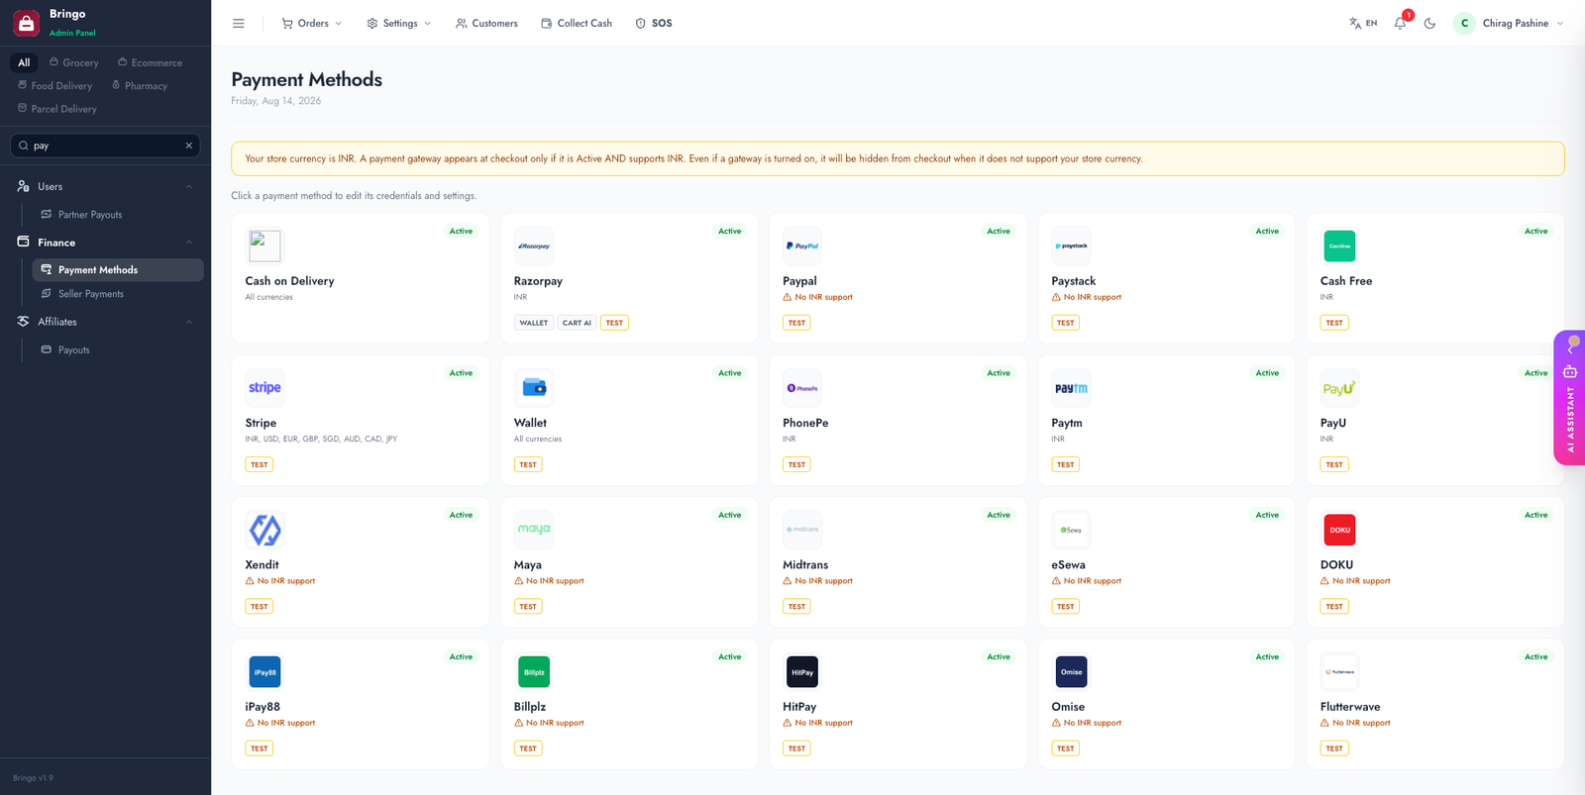Click the WALLET tag on Razorpay card

pos(534,323)
